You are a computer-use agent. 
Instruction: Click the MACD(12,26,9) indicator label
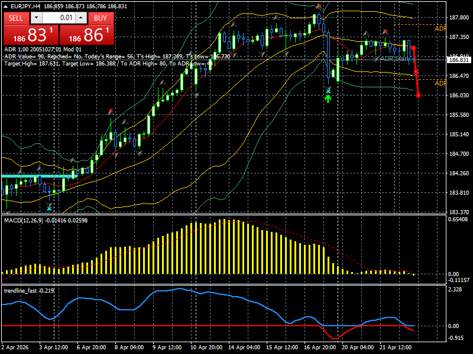pos(46,220)
